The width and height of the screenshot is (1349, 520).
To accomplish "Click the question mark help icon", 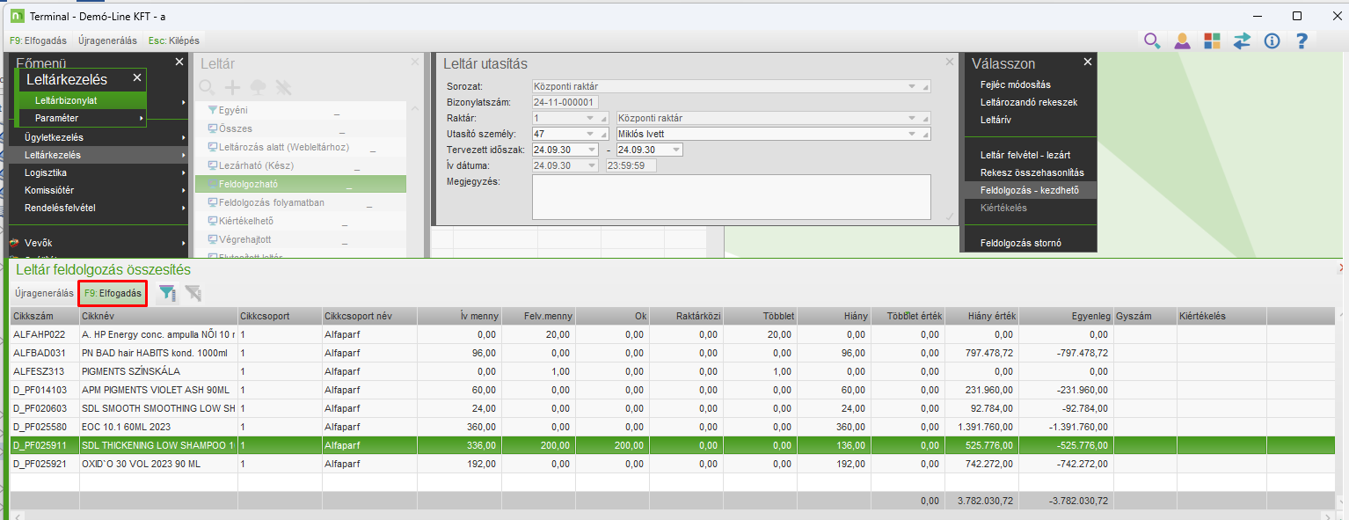I will coord(1302,40).
